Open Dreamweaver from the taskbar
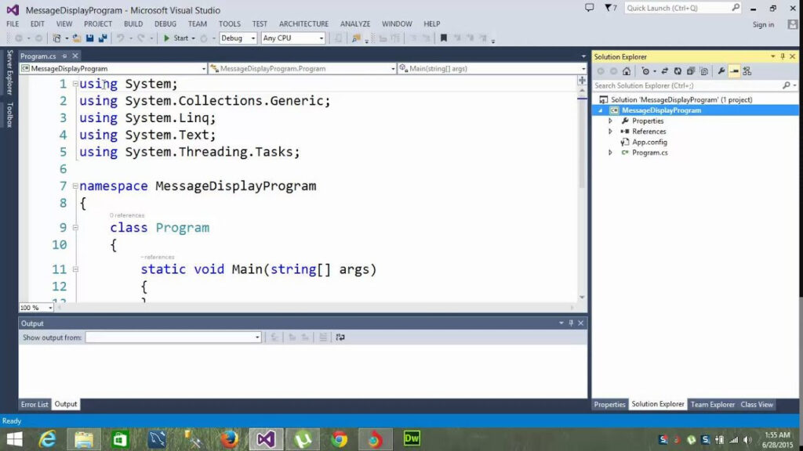This screenshot has width=803, height=451. 412,438
